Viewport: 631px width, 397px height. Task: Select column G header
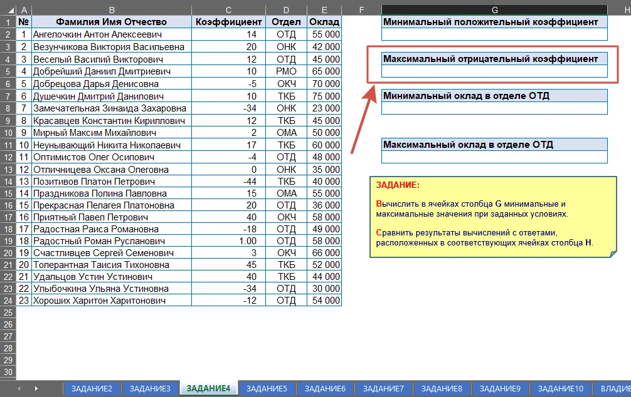pyautogui.click(x=495, y=10)
